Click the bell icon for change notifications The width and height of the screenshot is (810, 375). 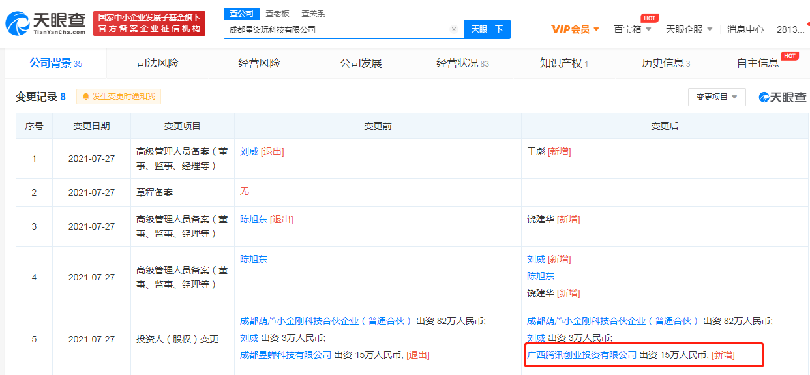85,97
